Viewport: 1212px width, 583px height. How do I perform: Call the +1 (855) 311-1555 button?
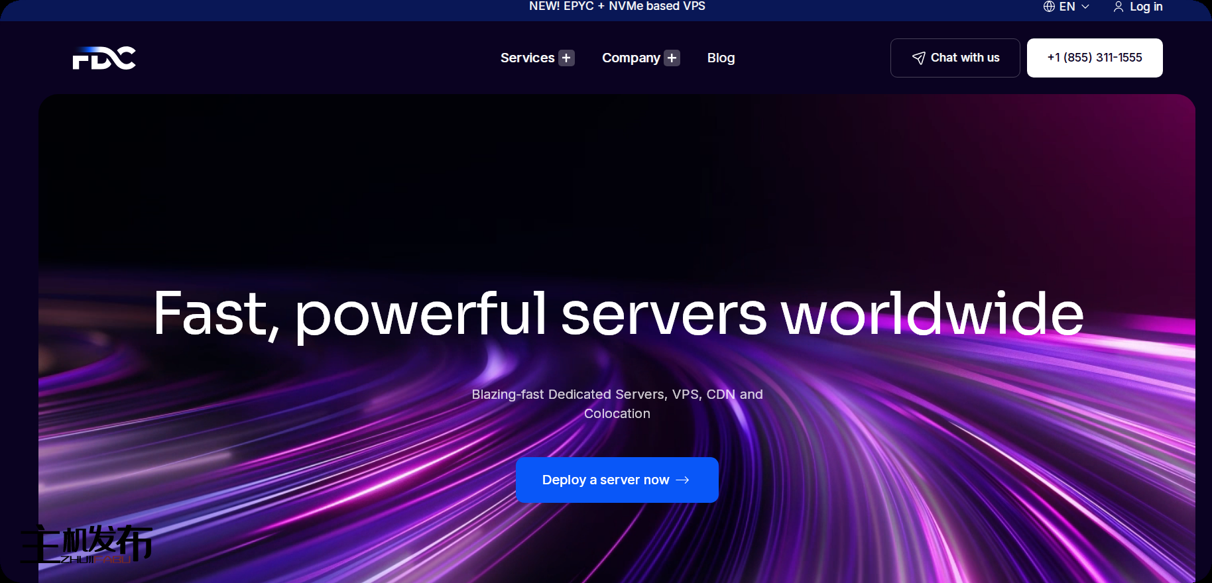tap(1094, 58)
